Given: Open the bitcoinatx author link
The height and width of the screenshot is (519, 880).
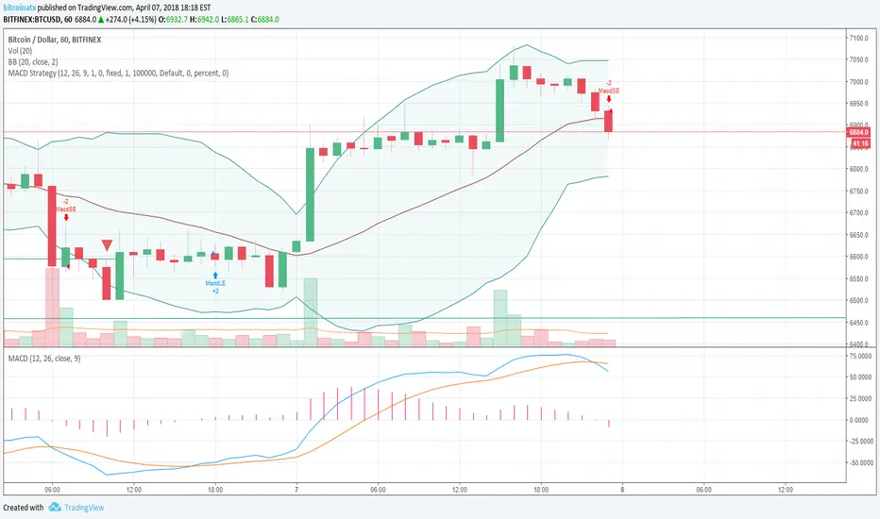Looking at the screenshot, I should pyautogui.click(x=20, y=8).
